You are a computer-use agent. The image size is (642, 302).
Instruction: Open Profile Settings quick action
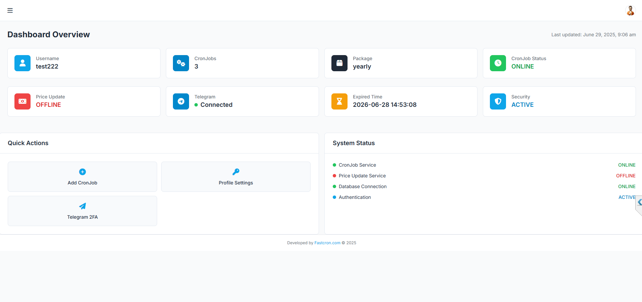[236, 177]
